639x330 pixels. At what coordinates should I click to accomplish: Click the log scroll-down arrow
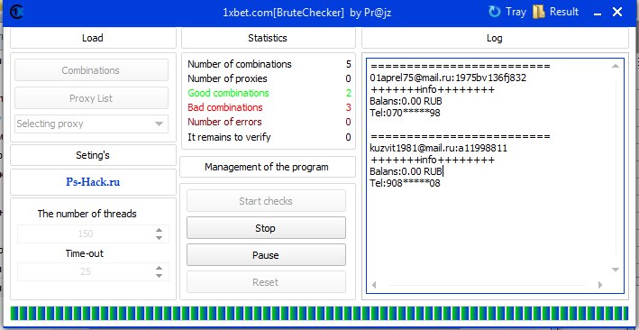coord(616,270)
